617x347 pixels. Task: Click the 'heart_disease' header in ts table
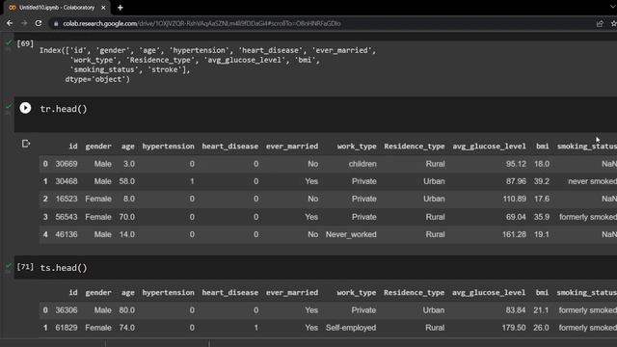[230, 293]
